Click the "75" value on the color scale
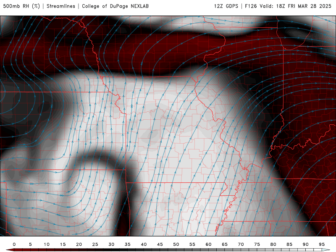Image resolution: width=336 pixels, height=252 pixels. point(257,244)
